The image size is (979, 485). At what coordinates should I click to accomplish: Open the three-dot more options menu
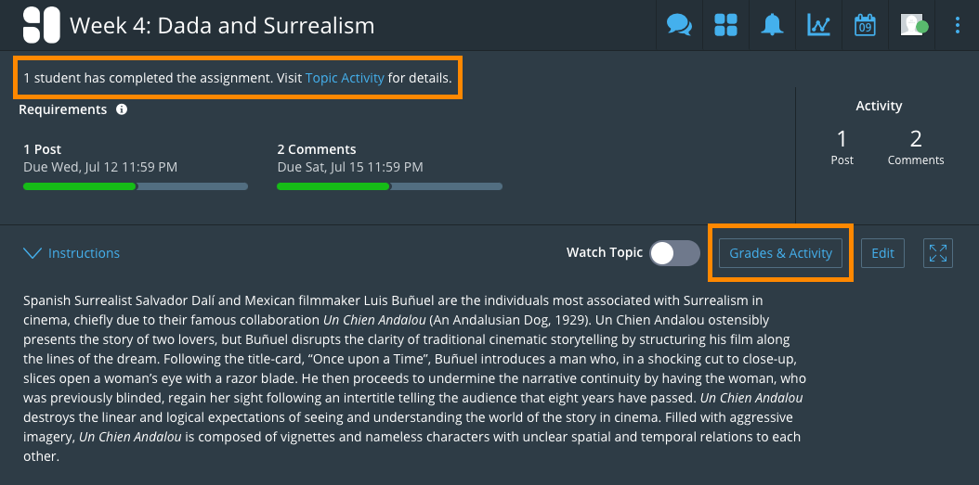point(958,25)
